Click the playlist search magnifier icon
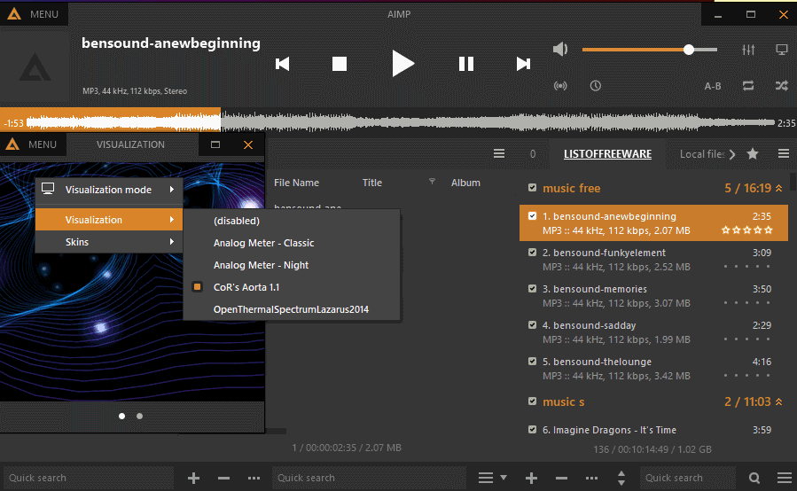797x491 pixels. coord(754,478)
